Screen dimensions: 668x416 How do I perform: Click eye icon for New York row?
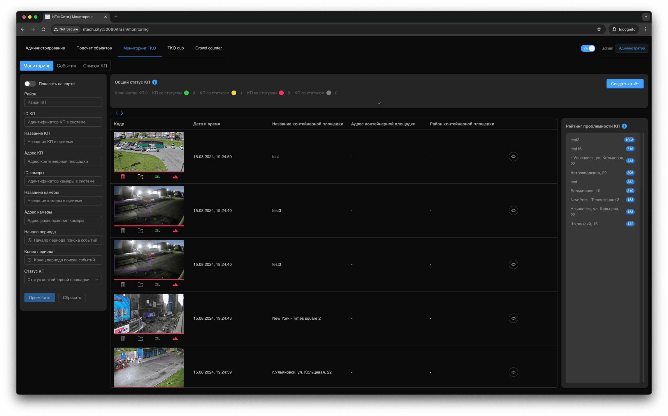[513, 318]
